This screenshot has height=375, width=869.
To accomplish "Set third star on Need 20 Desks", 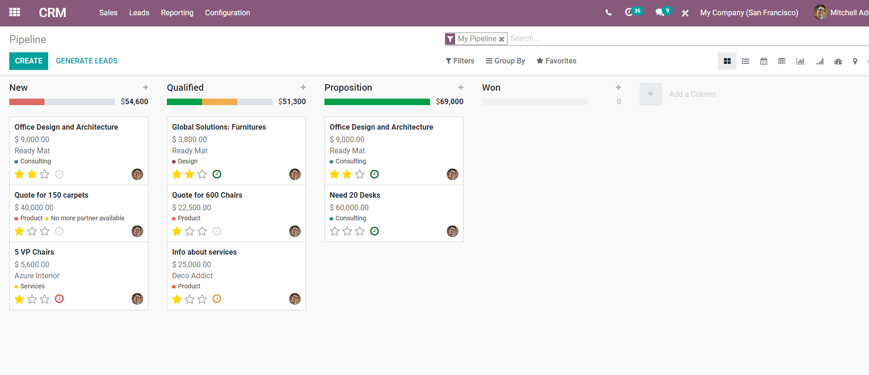I will click(360, 231).
